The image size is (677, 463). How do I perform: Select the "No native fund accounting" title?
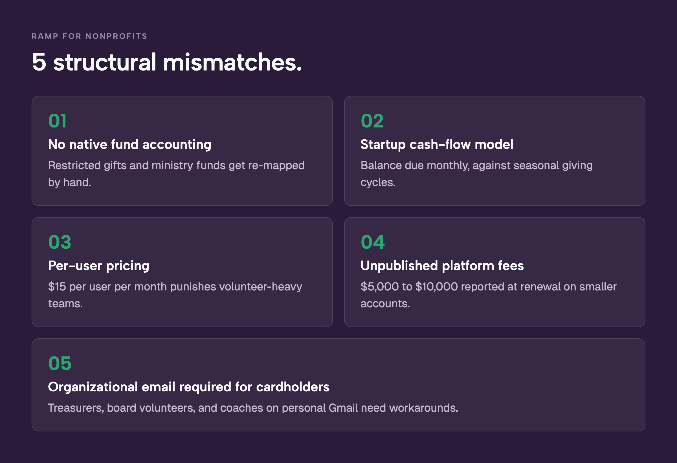coord(130,144)
